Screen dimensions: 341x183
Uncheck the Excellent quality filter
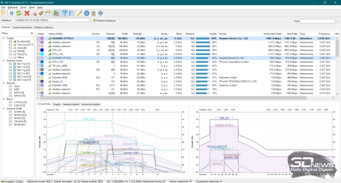(10, 42)
